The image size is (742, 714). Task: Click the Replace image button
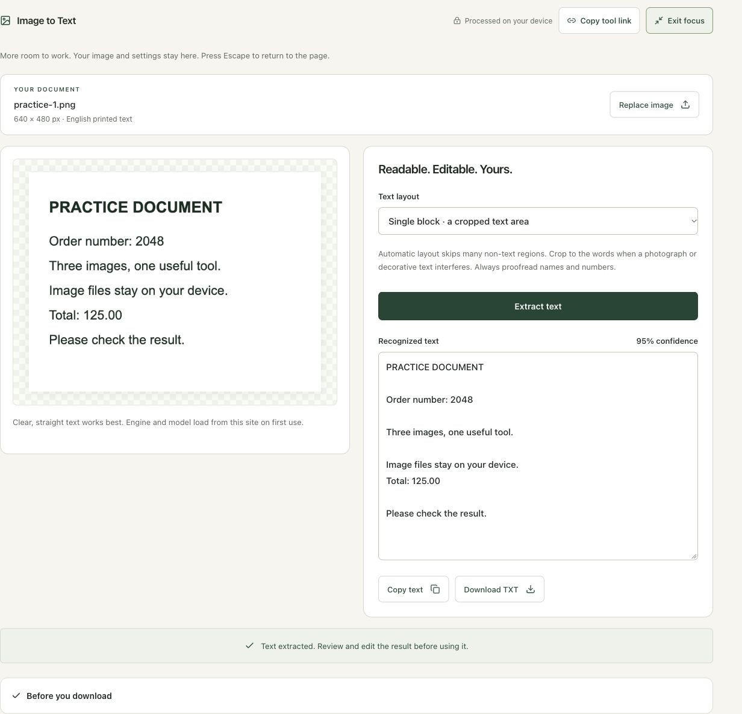(x=654, y=105)
